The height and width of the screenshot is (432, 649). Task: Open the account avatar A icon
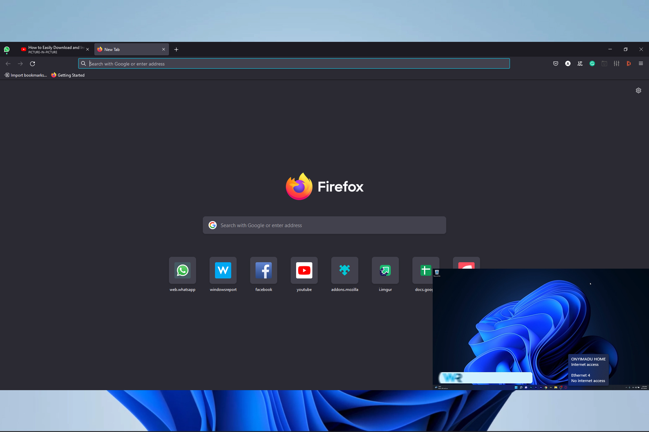click(x=568, y=64)
